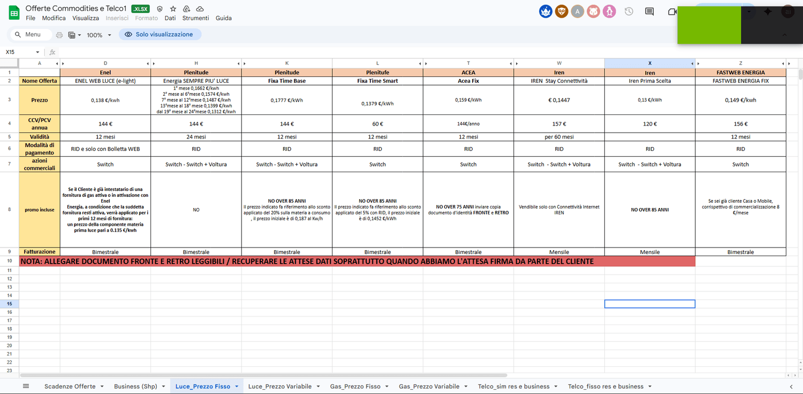Click the sheet tabs scroll-left chevron
This screenshot has width=803, height=394.
coord(791,387)
